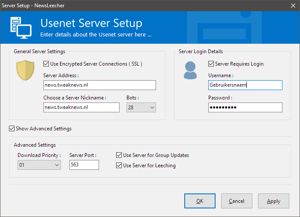
Task: Click the Cancel button
Action: [237, 201]
